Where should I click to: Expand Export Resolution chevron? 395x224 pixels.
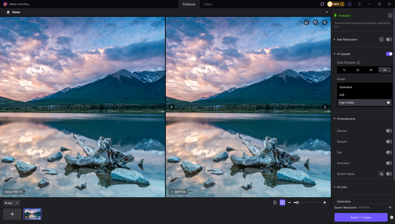pos(390,208)
